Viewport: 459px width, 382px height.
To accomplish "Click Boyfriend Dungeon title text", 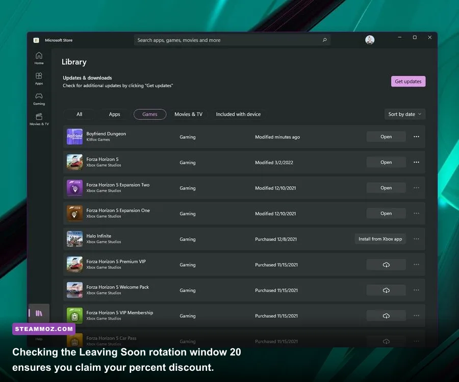I will point(106,134).
